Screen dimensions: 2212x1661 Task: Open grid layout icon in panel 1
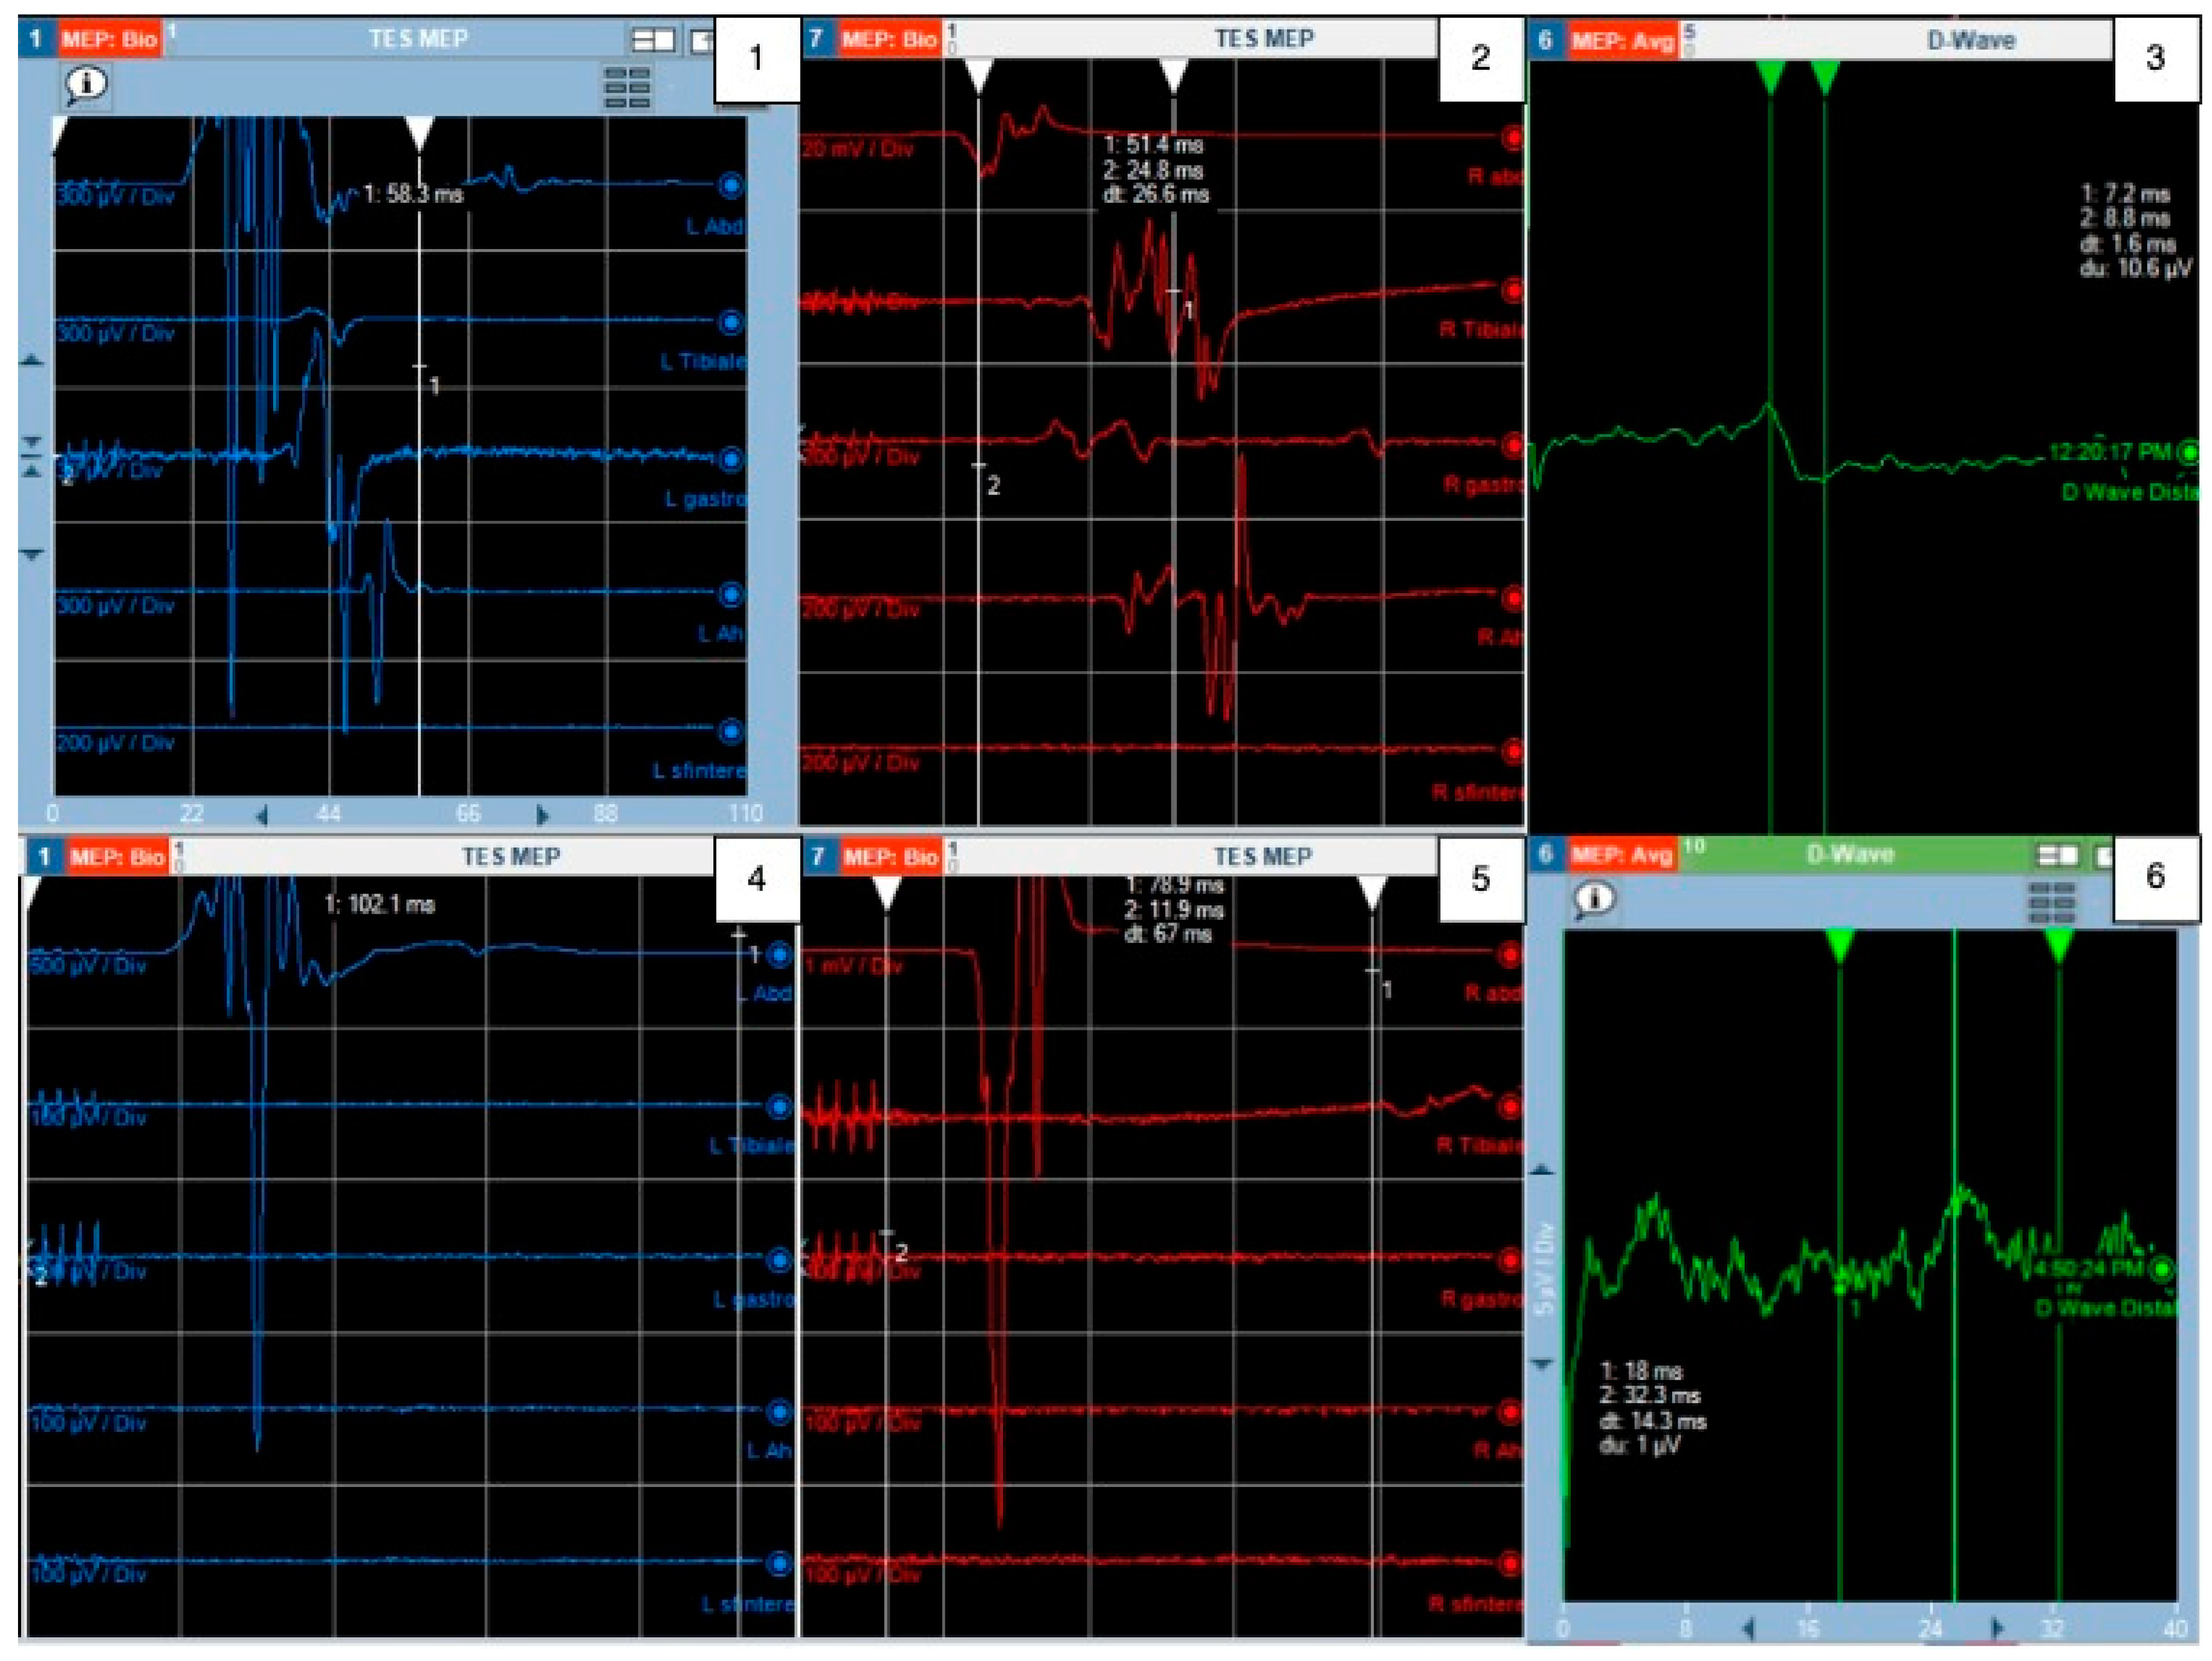(x=627, y=88)
